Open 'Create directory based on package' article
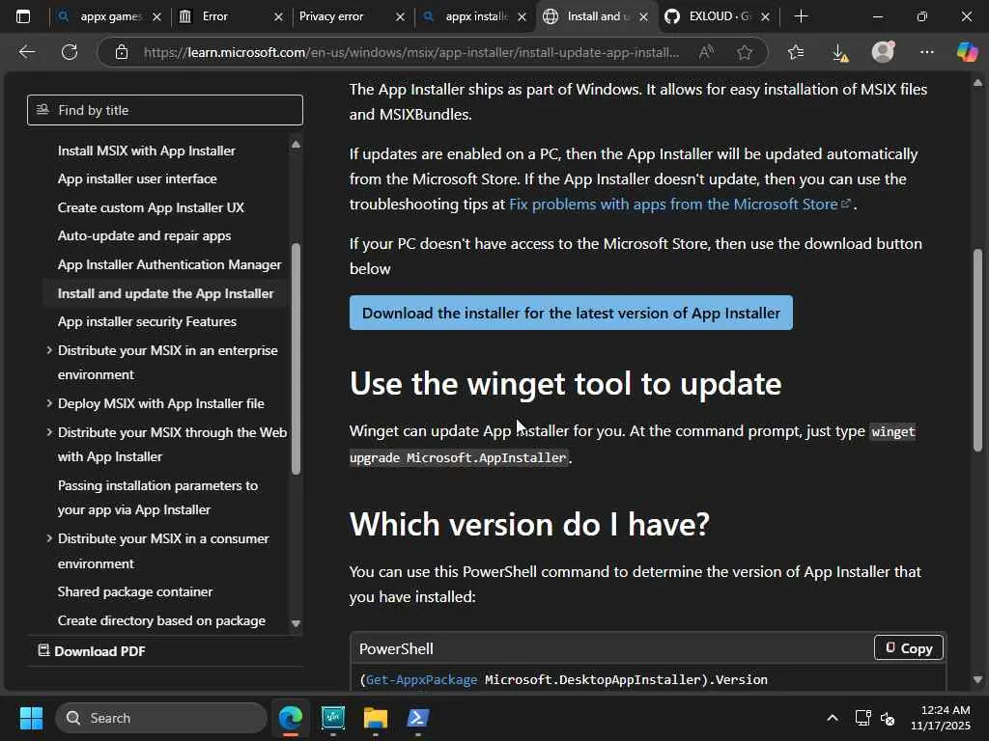The image size is (989, 741). pos(161,620)
